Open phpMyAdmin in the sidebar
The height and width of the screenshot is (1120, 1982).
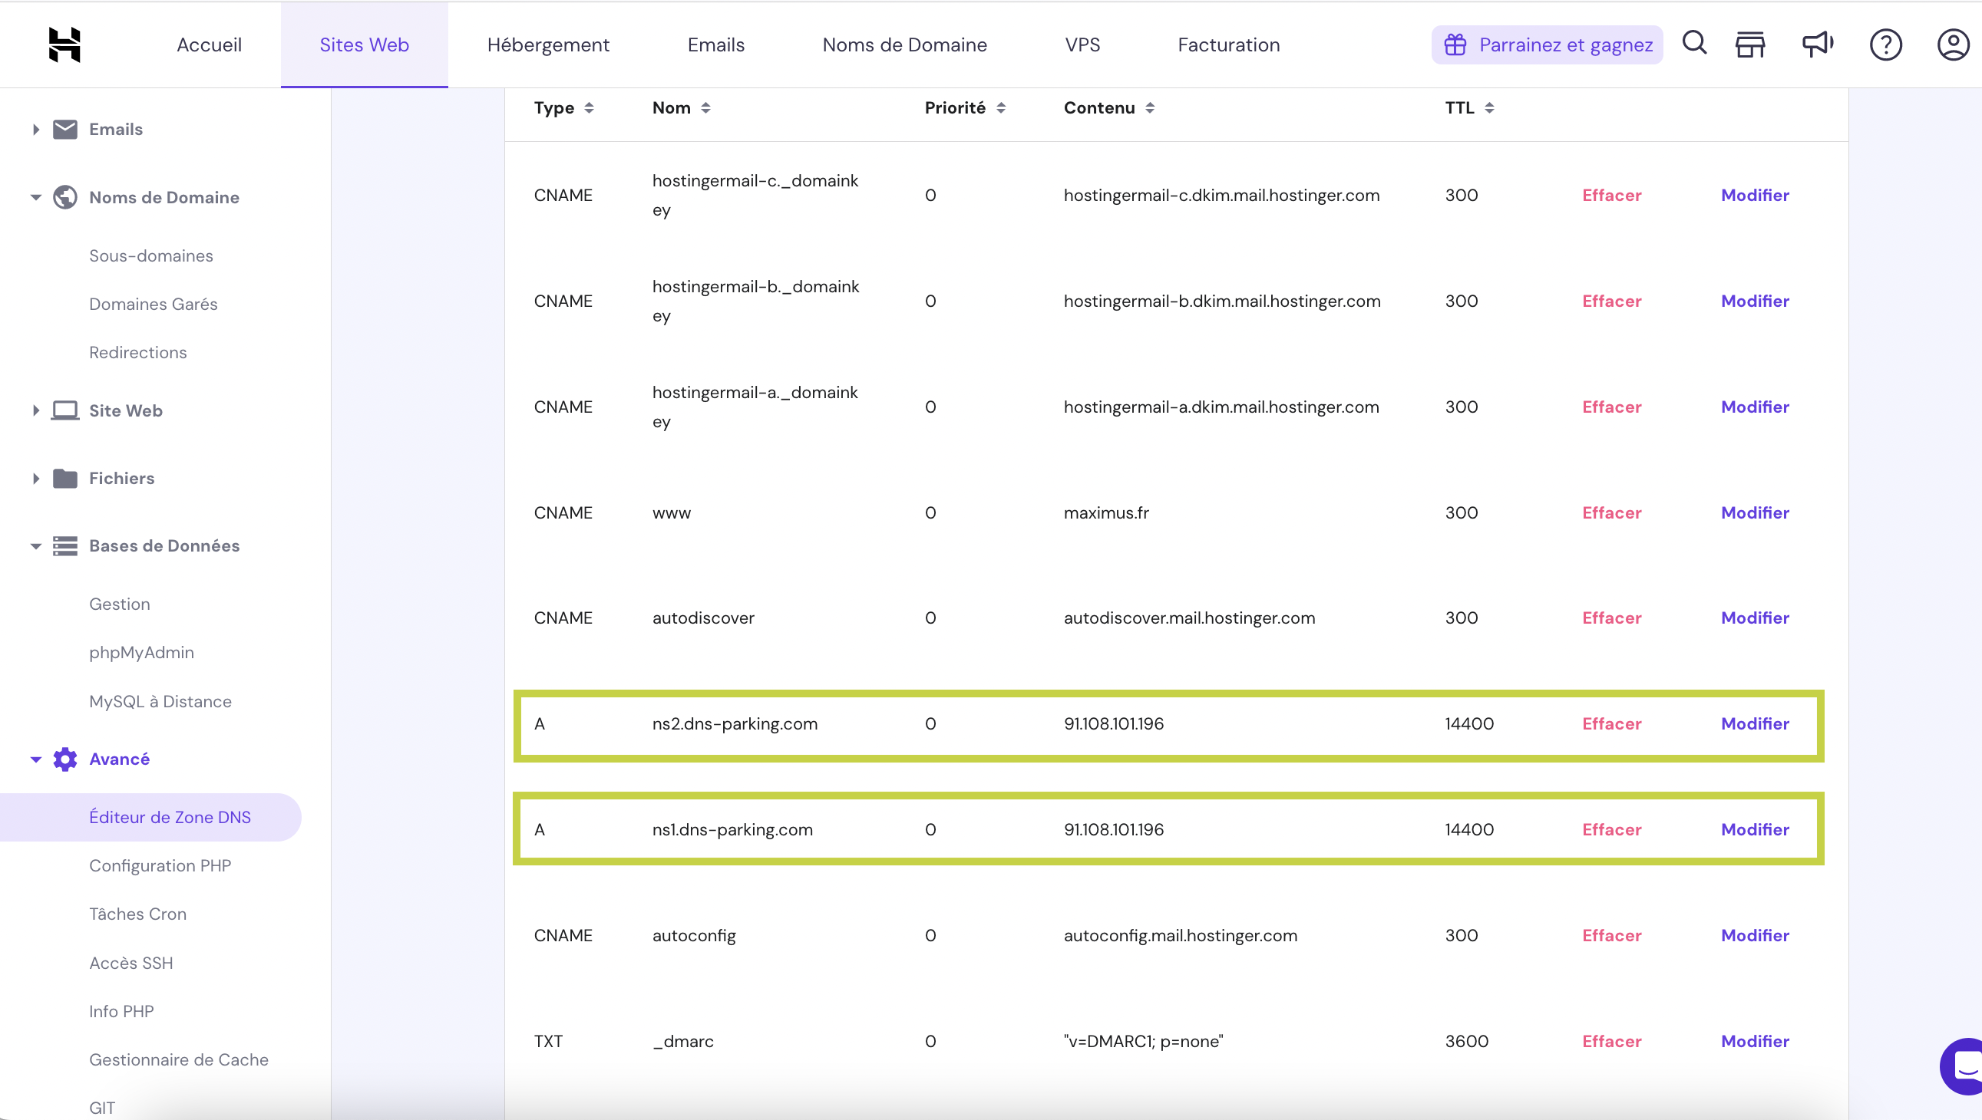(142, 652)
